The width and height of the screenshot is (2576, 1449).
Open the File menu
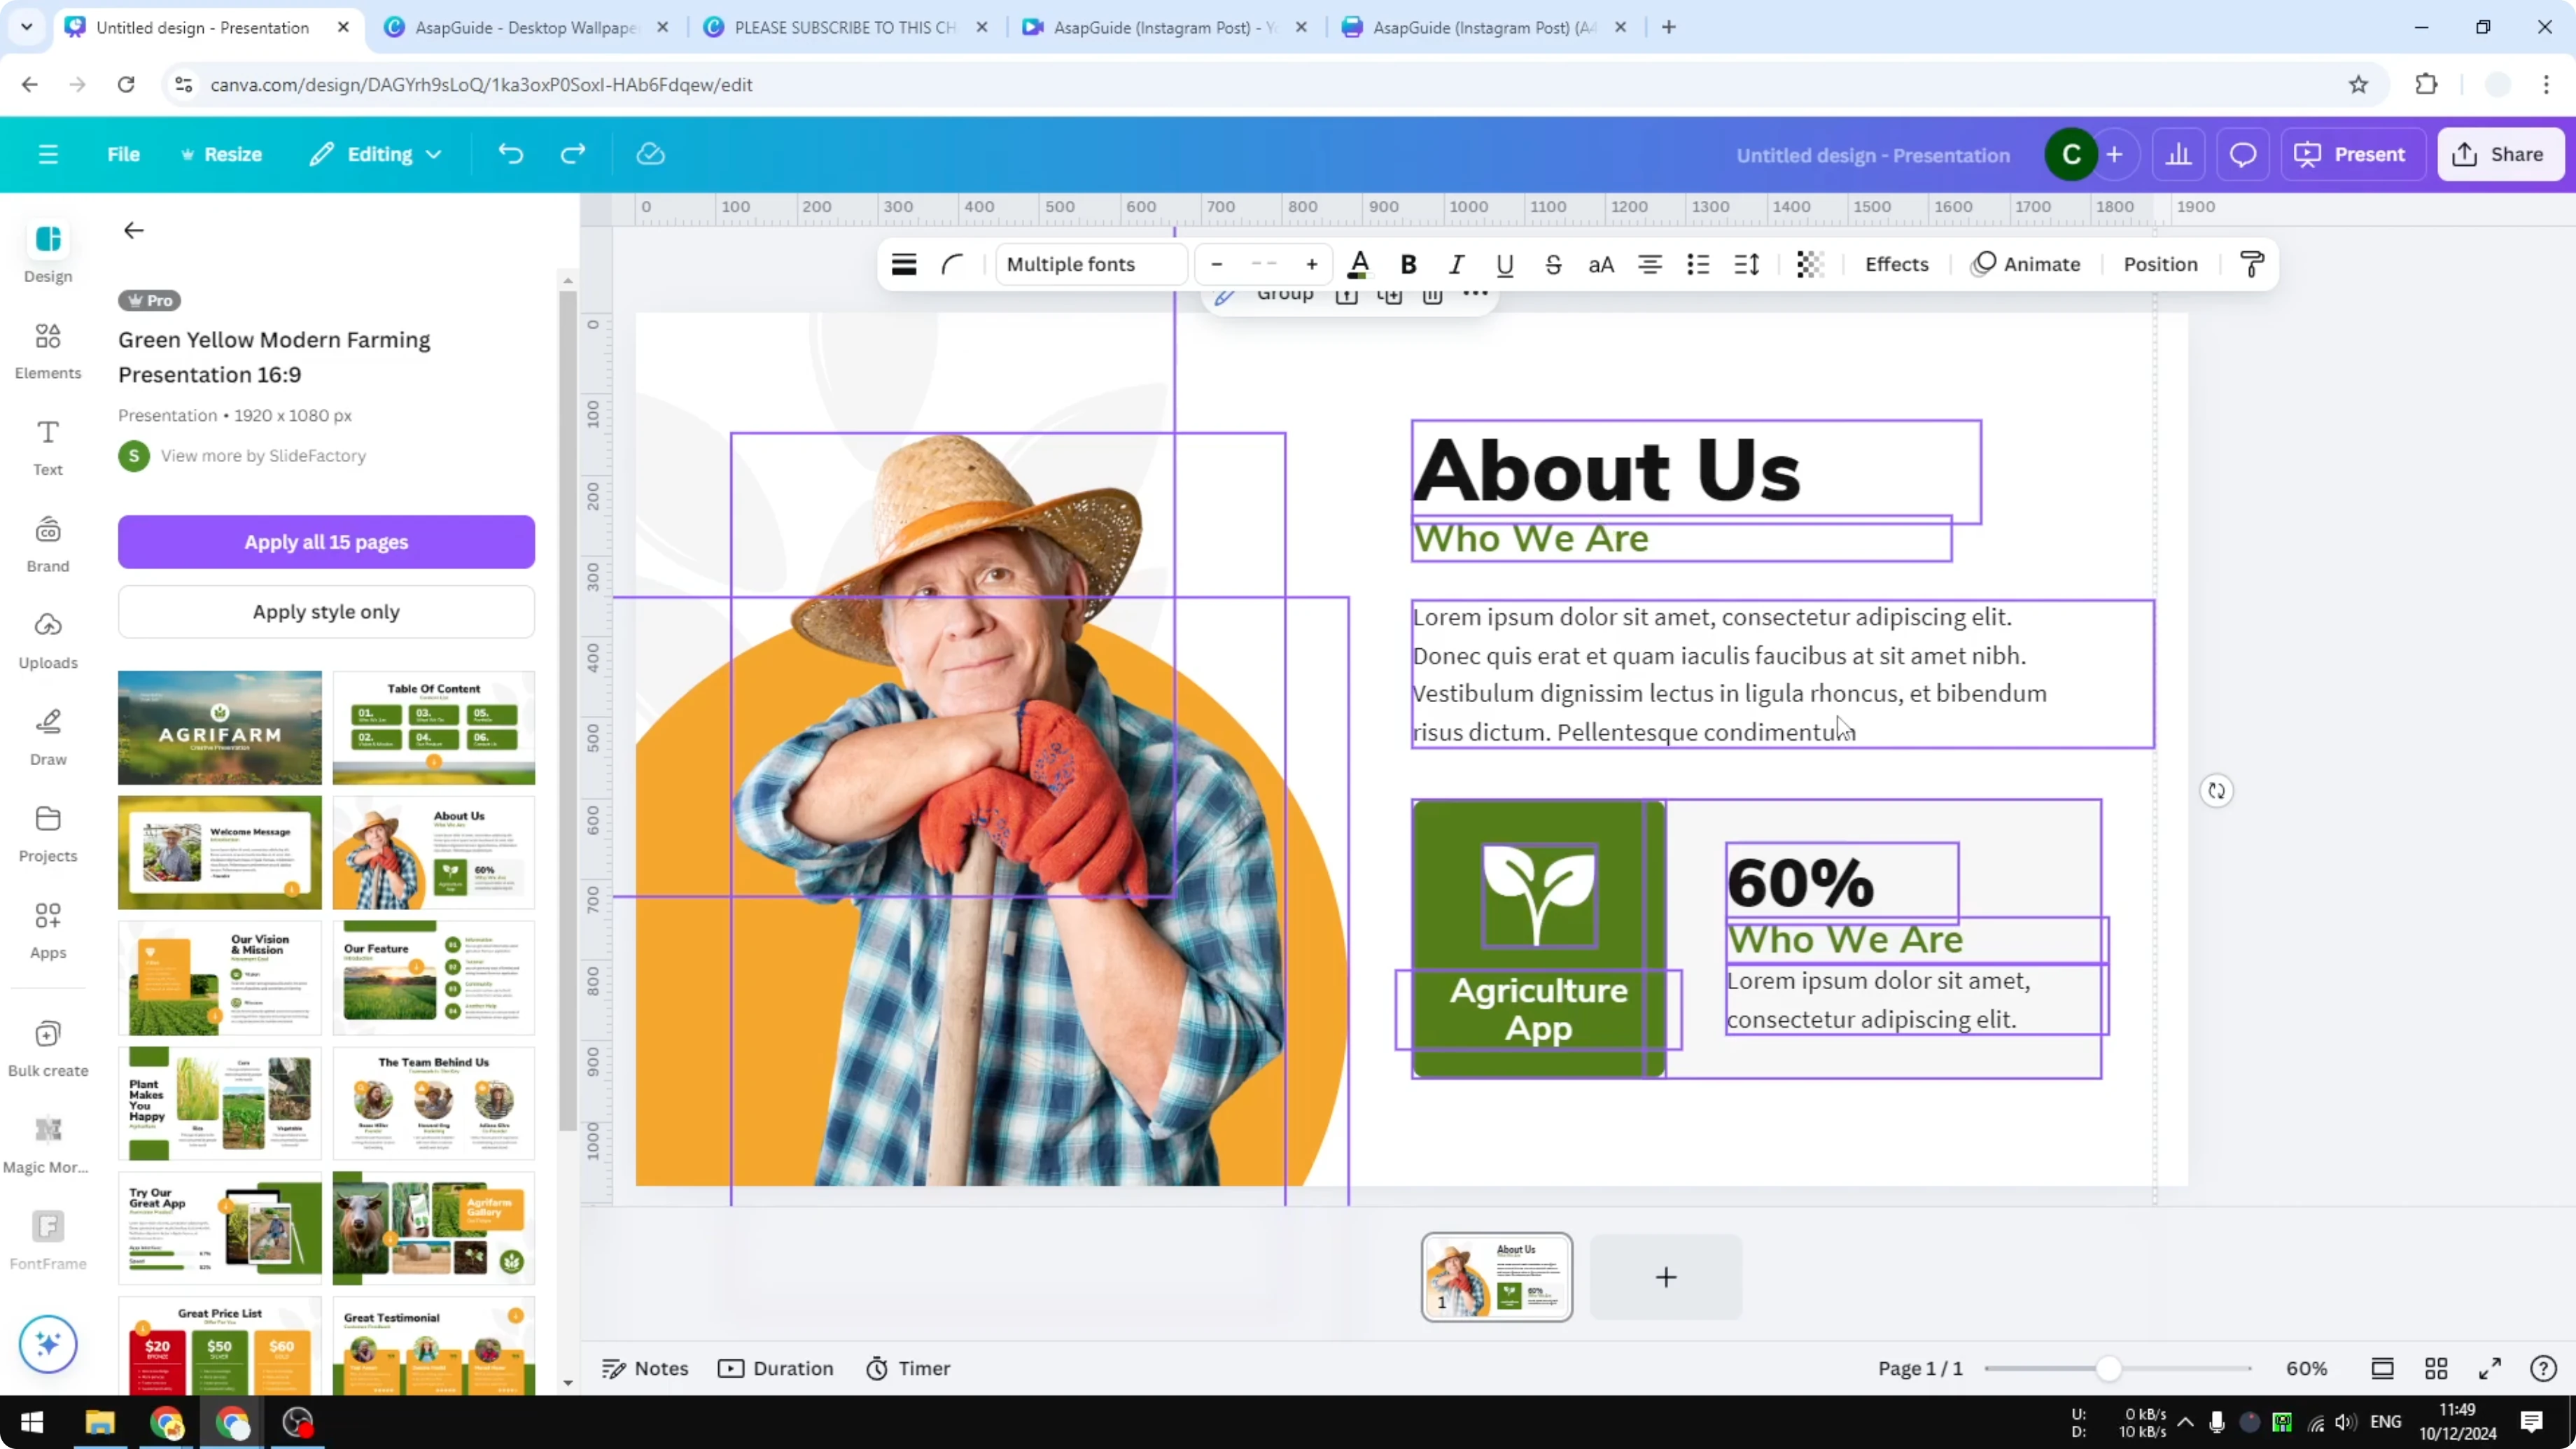[124, 153]
